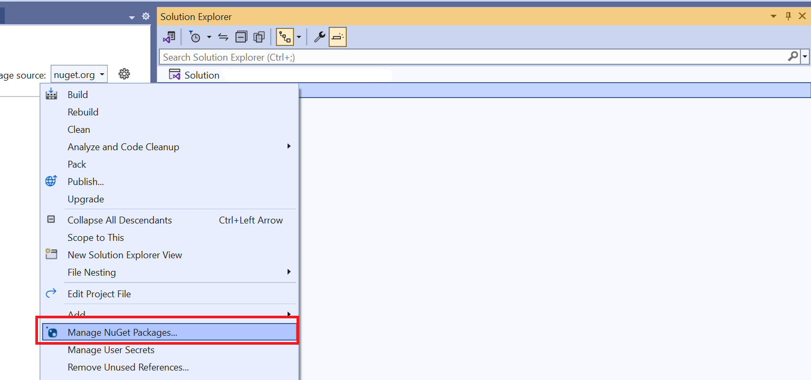Click the settings gear next to package source
The height and width of the screenshot is (380, 811).
(124, 74)
